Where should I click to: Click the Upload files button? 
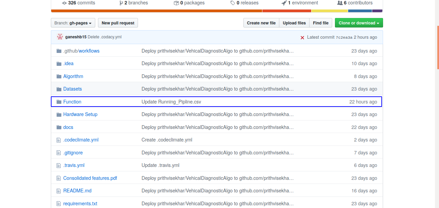point(294,23)
